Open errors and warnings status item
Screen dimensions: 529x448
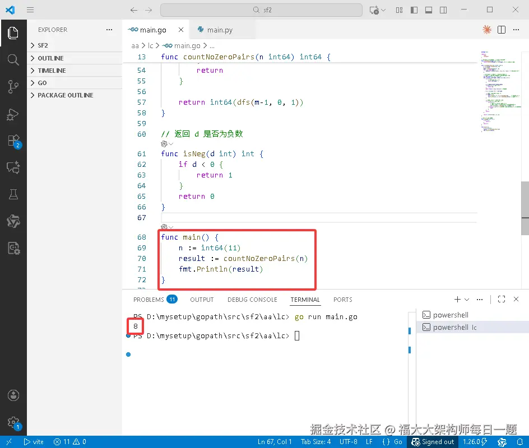click(70, 442)
